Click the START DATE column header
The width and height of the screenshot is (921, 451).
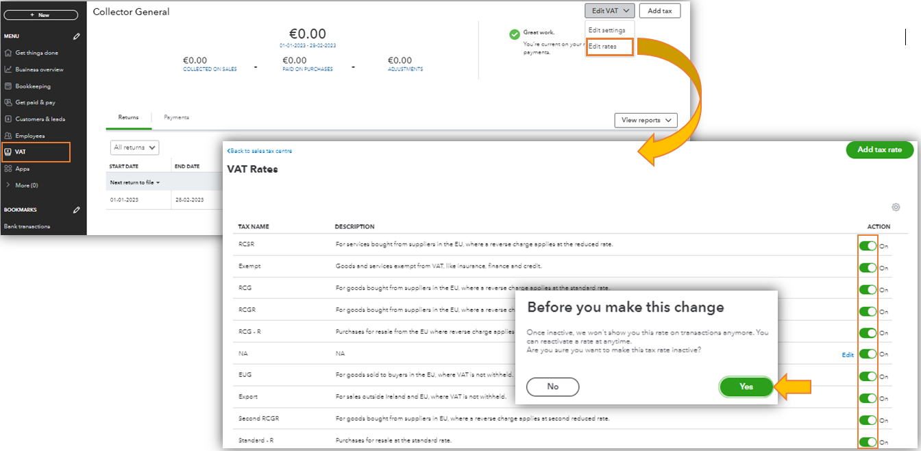pos(124,167)
